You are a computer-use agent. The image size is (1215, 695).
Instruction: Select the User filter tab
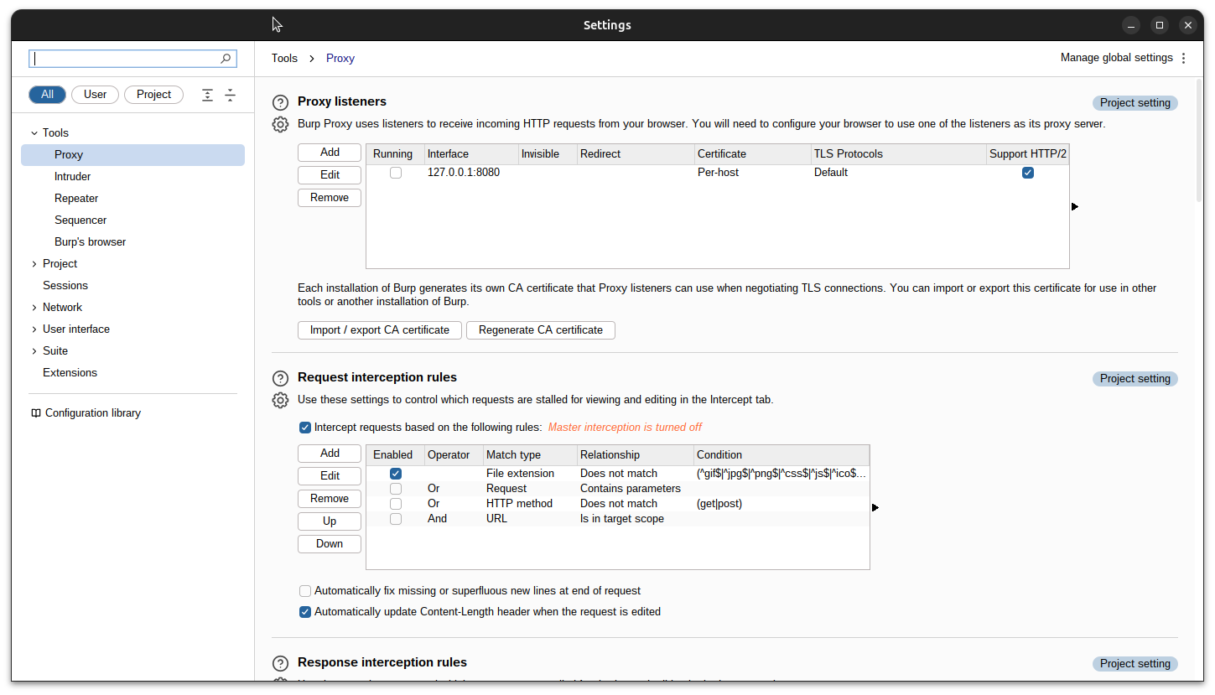pyautogui.click(x=95, y=95)
